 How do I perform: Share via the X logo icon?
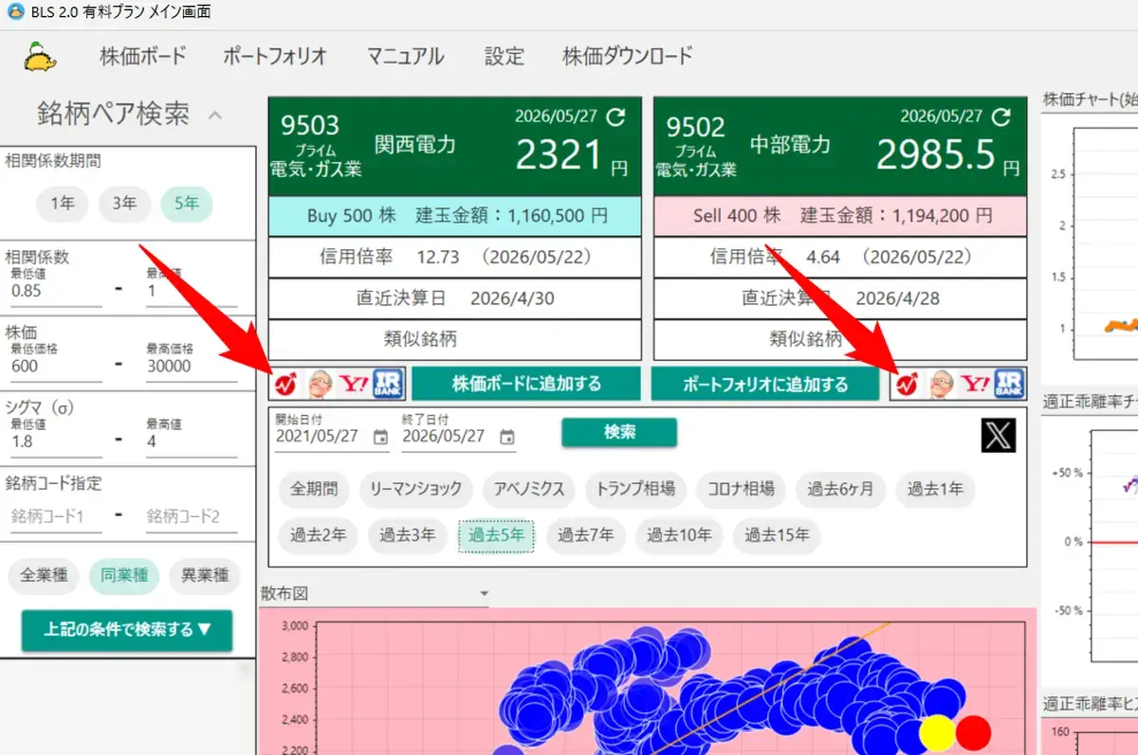(x=999, y=435)
